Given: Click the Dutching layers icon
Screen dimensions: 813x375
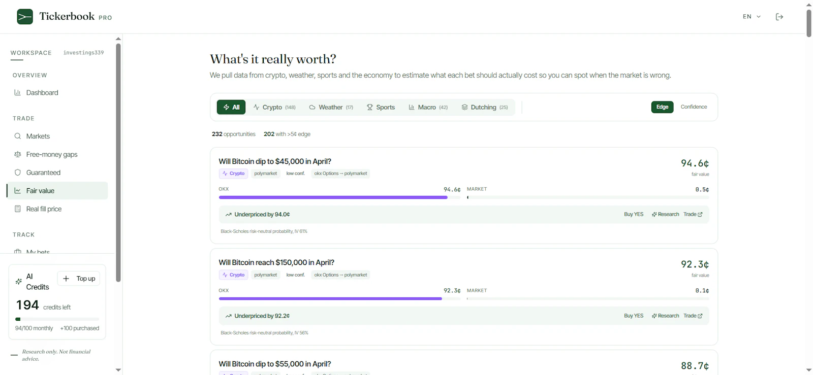Looking at the screenshot, I should tap(464, 107).
